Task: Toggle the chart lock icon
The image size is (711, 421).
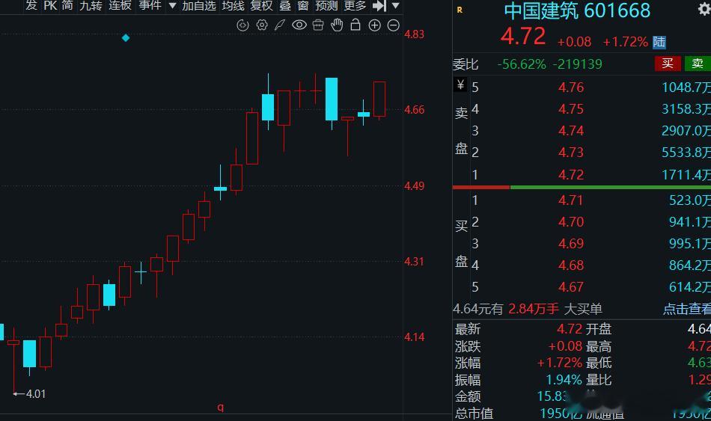Action: coord(355,25)
